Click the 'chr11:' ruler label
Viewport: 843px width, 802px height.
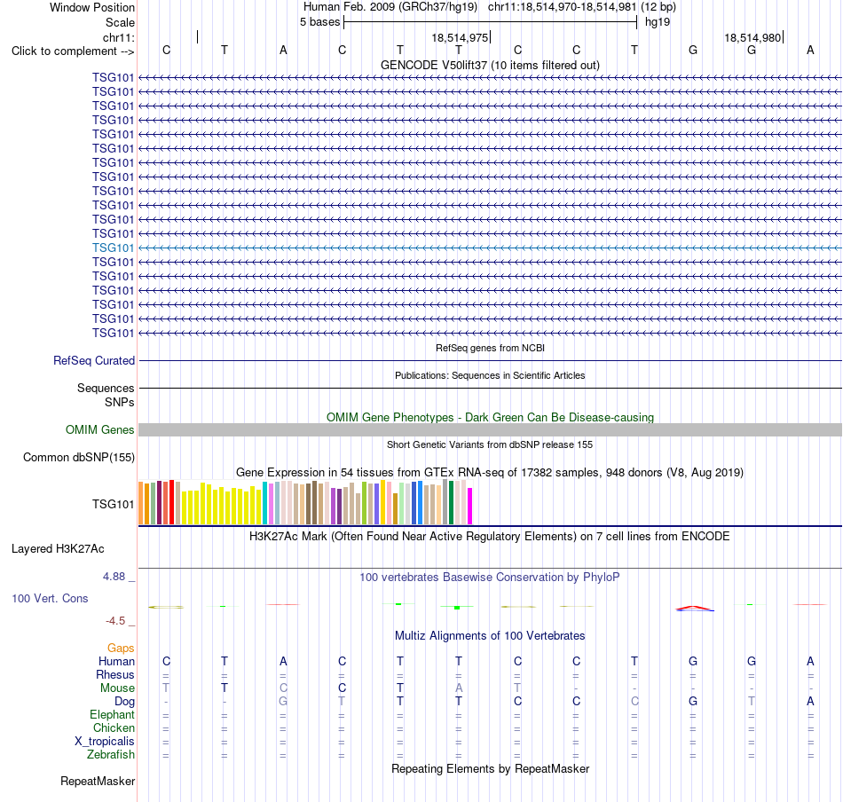119,37
